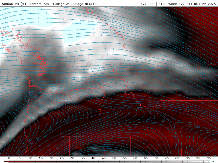
Task: Select the "15" value on the RH scale
Action: click(41, 158)
